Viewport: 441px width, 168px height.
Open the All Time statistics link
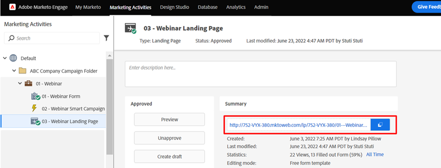375,154
